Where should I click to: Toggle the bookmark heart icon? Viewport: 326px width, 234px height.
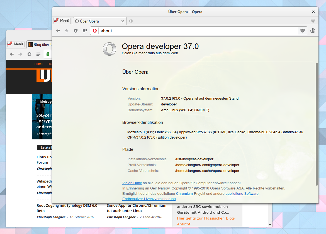pyautogui.click(x=302, y=31)
